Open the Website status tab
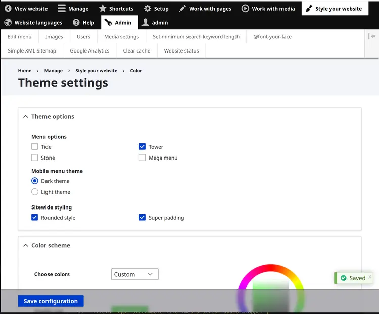Image resolution: width=379 pixels, height=314 pixels. click(x=181, y=50)
